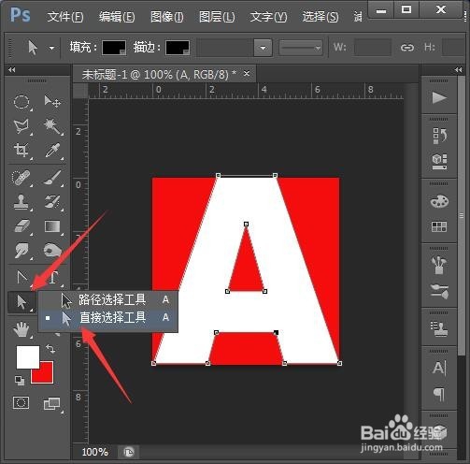Open the stroke line style dropdown
470x464 pixels.
point(301,48)
